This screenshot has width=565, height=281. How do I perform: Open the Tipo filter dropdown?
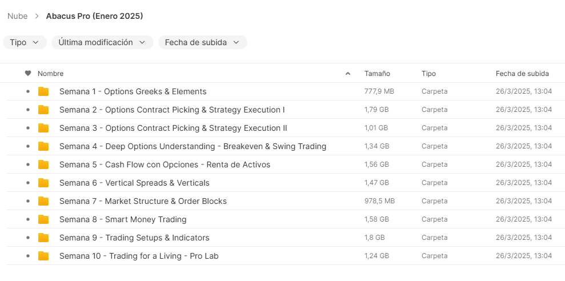(x=25, y=42)
